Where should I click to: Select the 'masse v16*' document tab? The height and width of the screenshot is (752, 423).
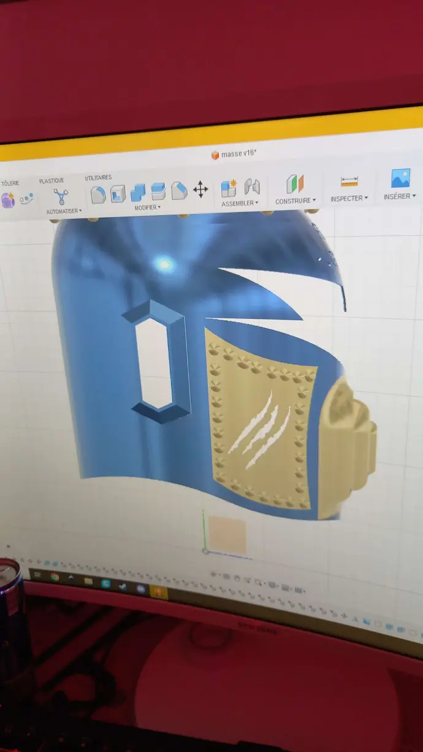pos(233,155)
